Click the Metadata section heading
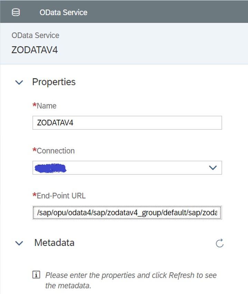This screenshot has height=294, width=248. (x=54, y=242)
